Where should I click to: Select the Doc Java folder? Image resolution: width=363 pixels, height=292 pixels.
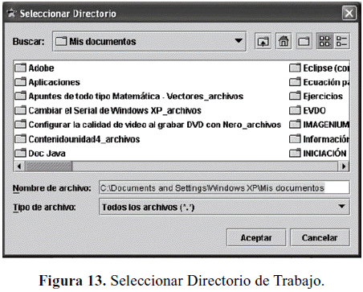pos(40,154)
